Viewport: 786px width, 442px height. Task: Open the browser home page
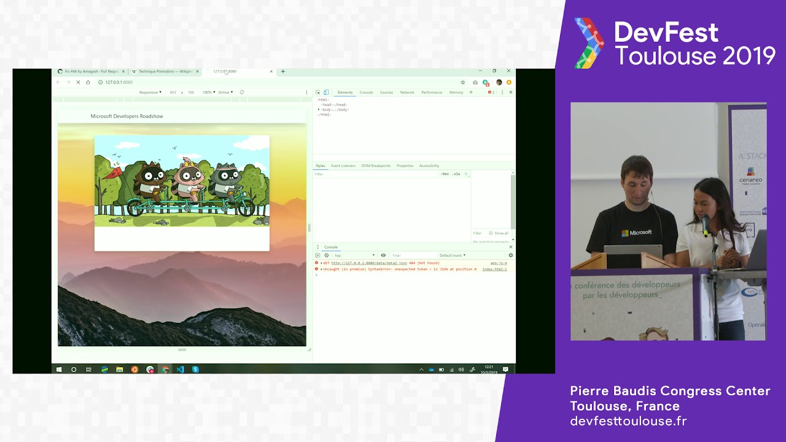point(88,82)
